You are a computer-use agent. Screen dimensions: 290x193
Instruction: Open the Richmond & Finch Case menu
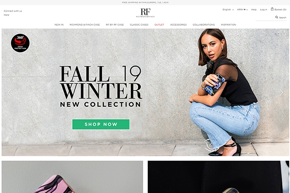tap(85, 25)
